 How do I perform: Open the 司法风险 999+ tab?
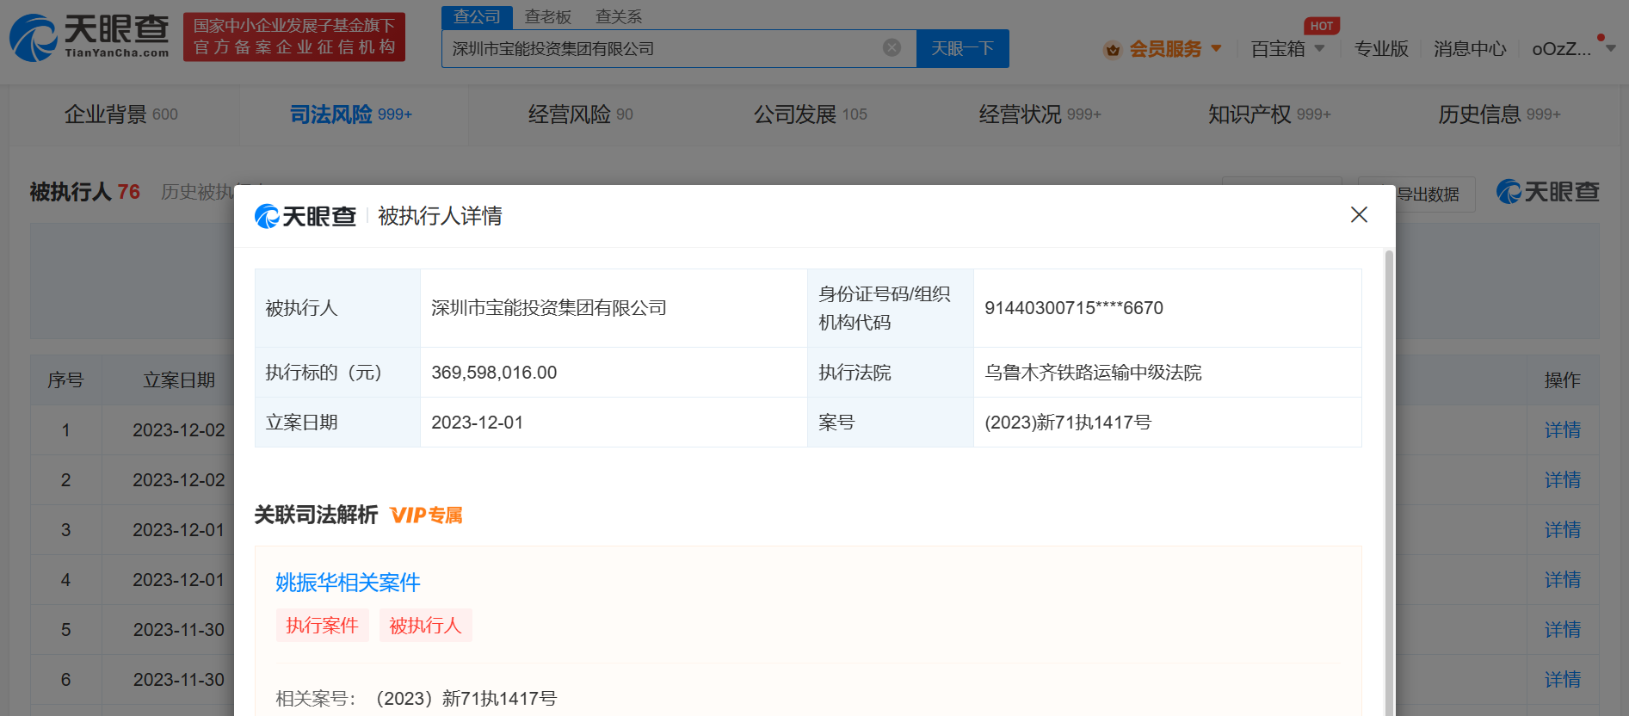coord(351,114)
